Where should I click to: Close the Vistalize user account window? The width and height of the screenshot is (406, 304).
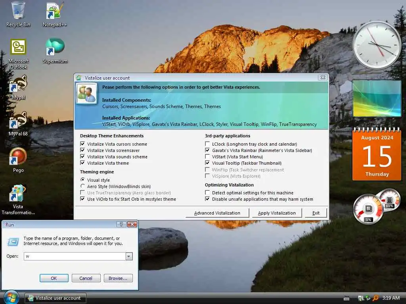(x=323, y=78)
